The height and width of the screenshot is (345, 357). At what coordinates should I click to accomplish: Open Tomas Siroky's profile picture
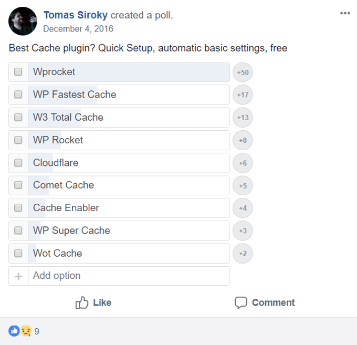click(x=23, y=21)
